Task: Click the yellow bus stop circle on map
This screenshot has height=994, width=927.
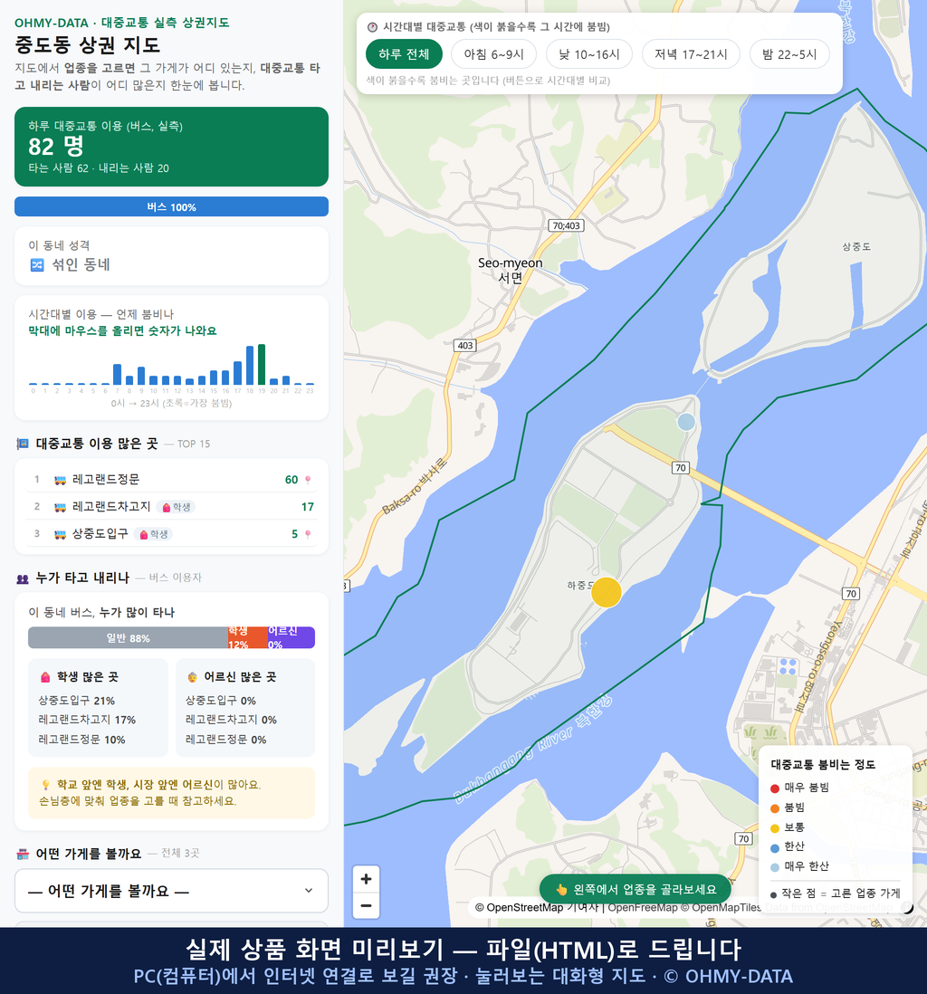Action: tap(607, 593)
